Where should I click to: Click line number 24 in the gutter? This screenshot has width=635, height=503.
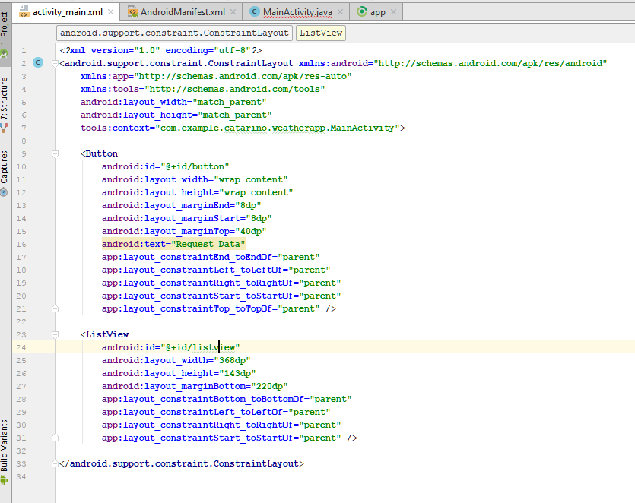[x=21, y=347]
